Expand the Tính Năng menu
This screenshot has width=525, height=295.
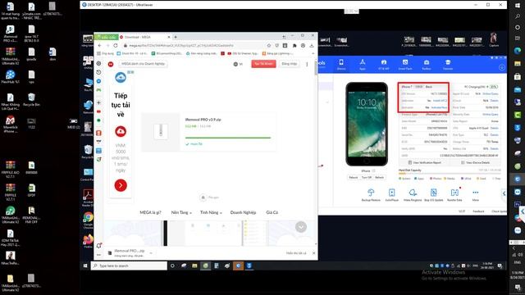click(x=211, y=212)
